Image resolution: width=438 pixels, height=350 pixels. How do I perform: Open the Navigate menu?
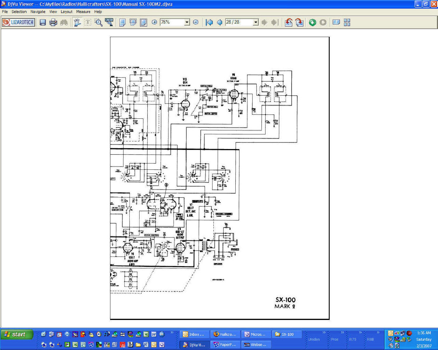38,12
